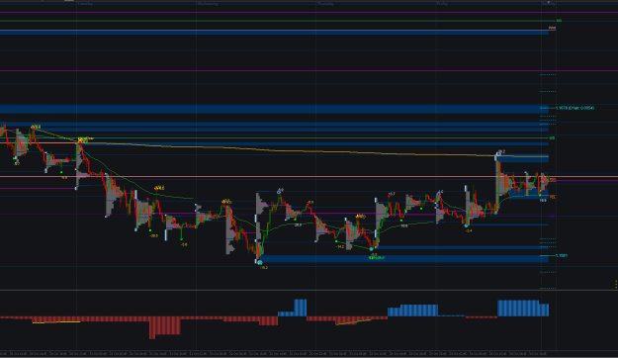
Task: Click the Tuesday day label on the top axis
Action: [85, 4]
